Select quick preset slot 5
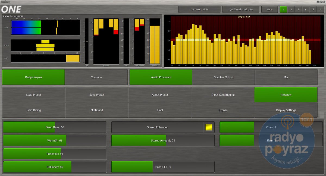 pyautogui.click(x=313, y=10)
